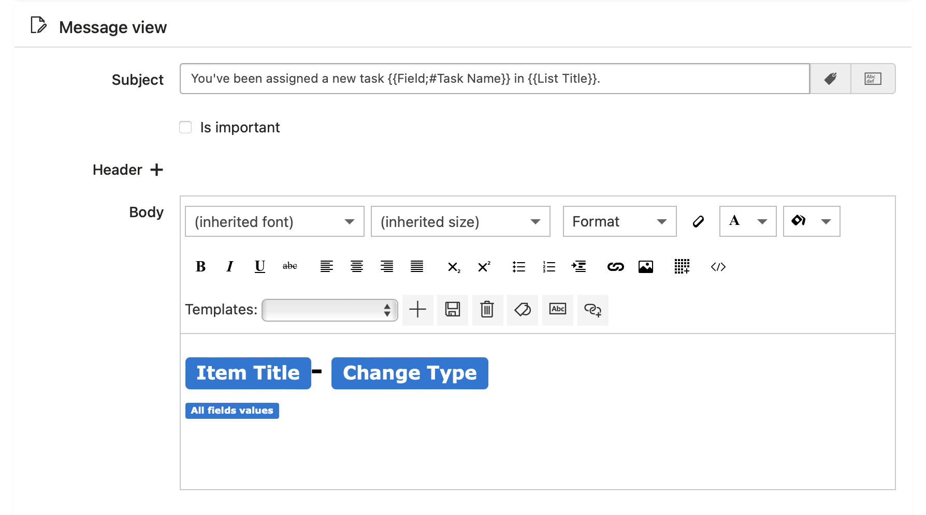Delete the selected template
Screen dimensions: 926x515
point(487,310)
